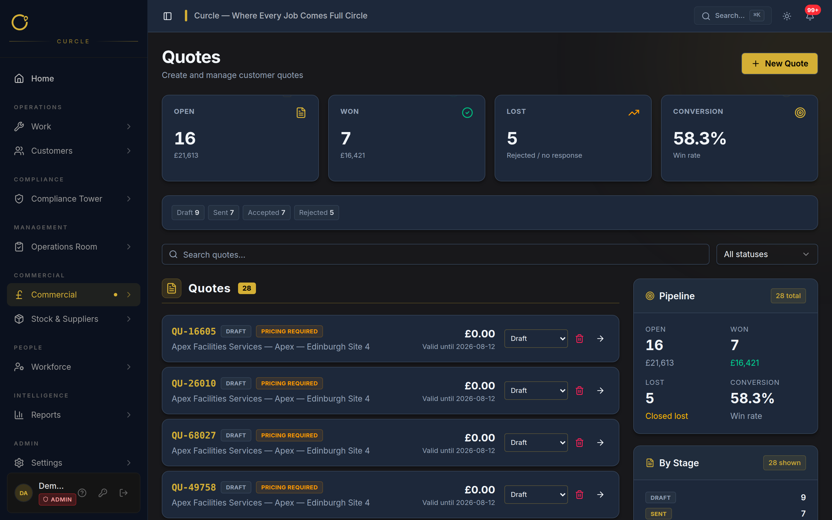
Task: Click the key icon in user panel
Action: [103, 493]
